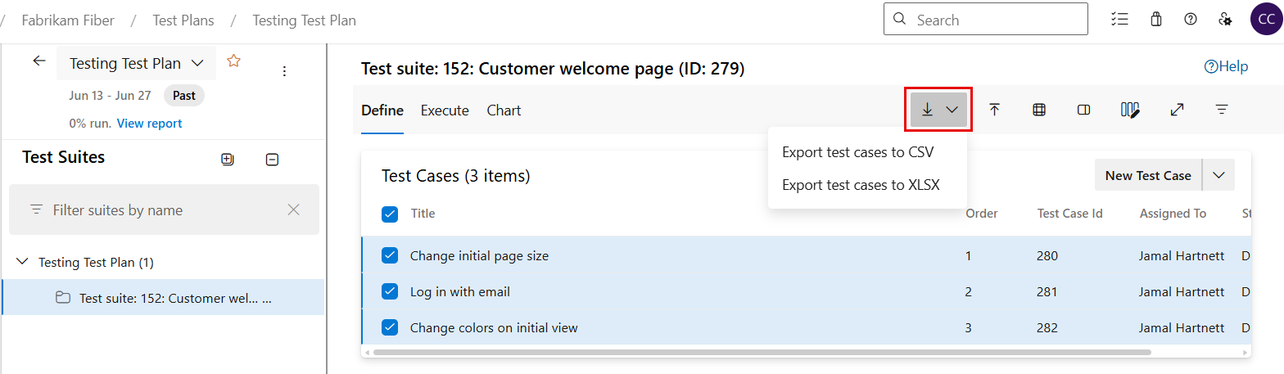Image resolution: width=1284 pixels, height=374 pixels.
Task: Enter full screen mode with arrows icon
Action: [x=1177, y=110]
